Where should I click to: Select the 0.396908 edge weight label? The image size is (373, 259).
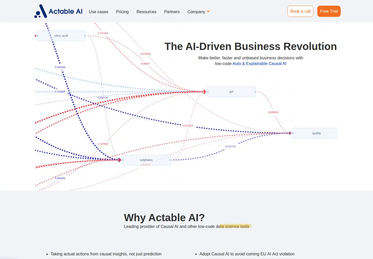(60, 67)
